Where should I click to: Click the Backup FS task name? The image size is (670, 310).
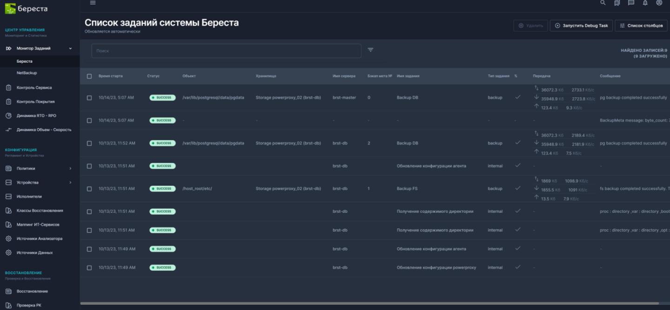coord(408,189)
